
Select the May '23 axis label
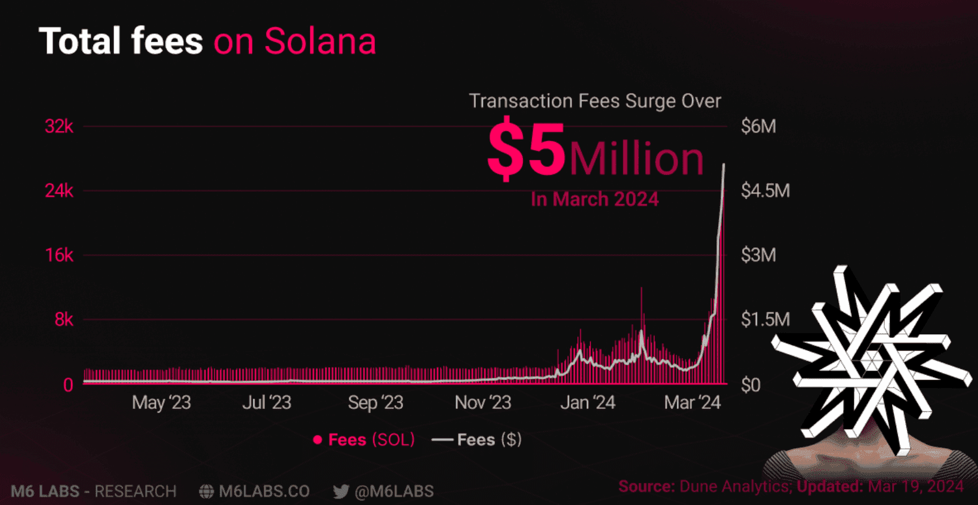[161, 403]
